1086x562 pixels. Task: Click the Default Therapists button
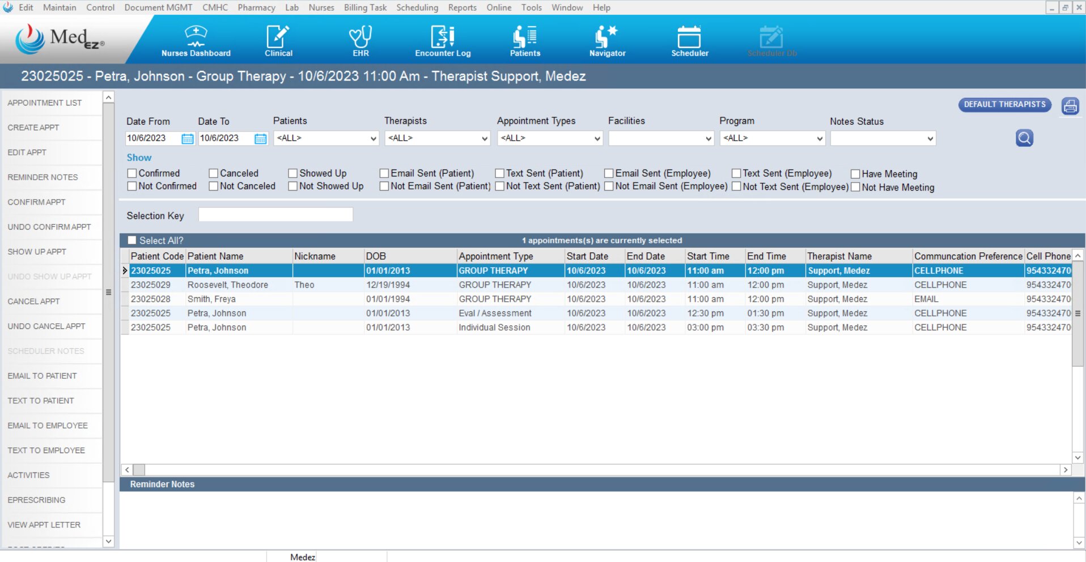pyautogui.click(x=1004, y=105)
